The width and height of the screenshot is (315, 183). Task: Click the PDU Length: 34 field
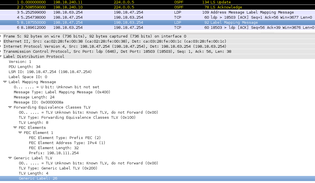coord(24,67)
